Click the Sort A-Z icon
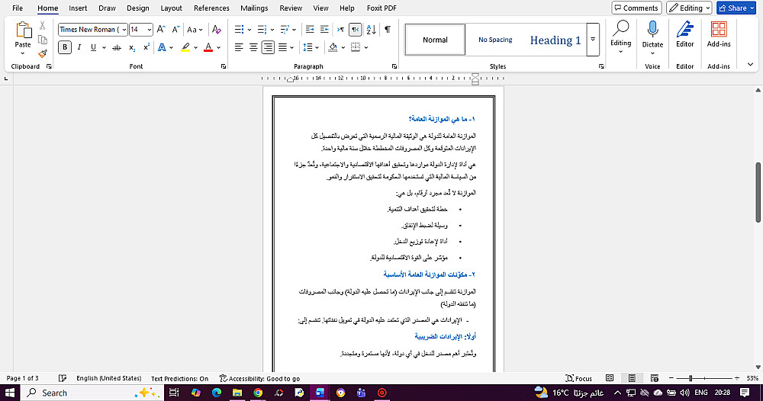Screen dimensions: 763x401 coord(372,30)
